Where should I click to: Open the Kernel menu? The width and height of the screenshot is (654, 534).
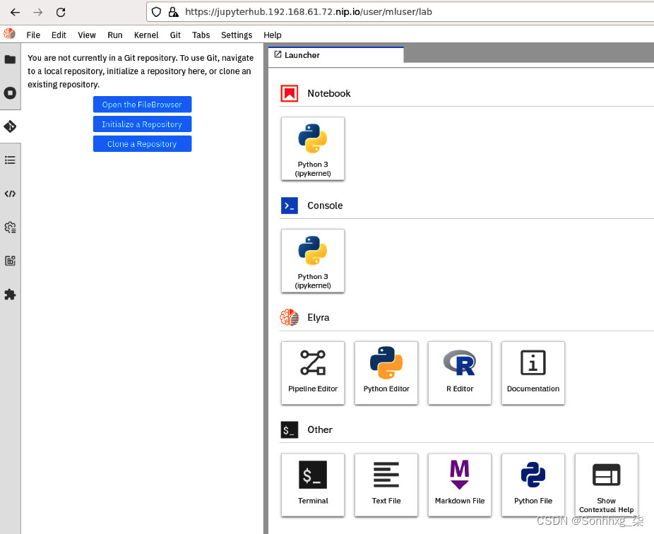[x=146, y=35]
